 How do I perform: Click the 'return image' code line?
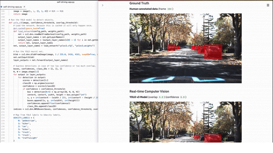(x=20, y=14)
